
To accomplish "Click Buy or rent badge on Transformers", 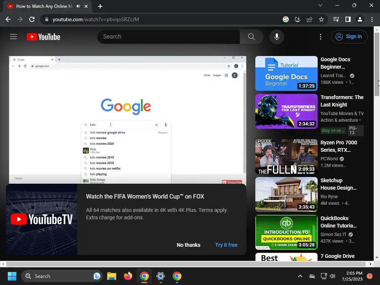I will coord(333,131).
